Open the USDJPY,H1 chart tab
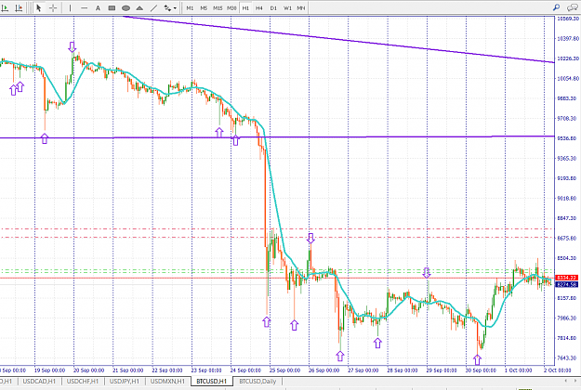581x390 pixels. [125, 381]
